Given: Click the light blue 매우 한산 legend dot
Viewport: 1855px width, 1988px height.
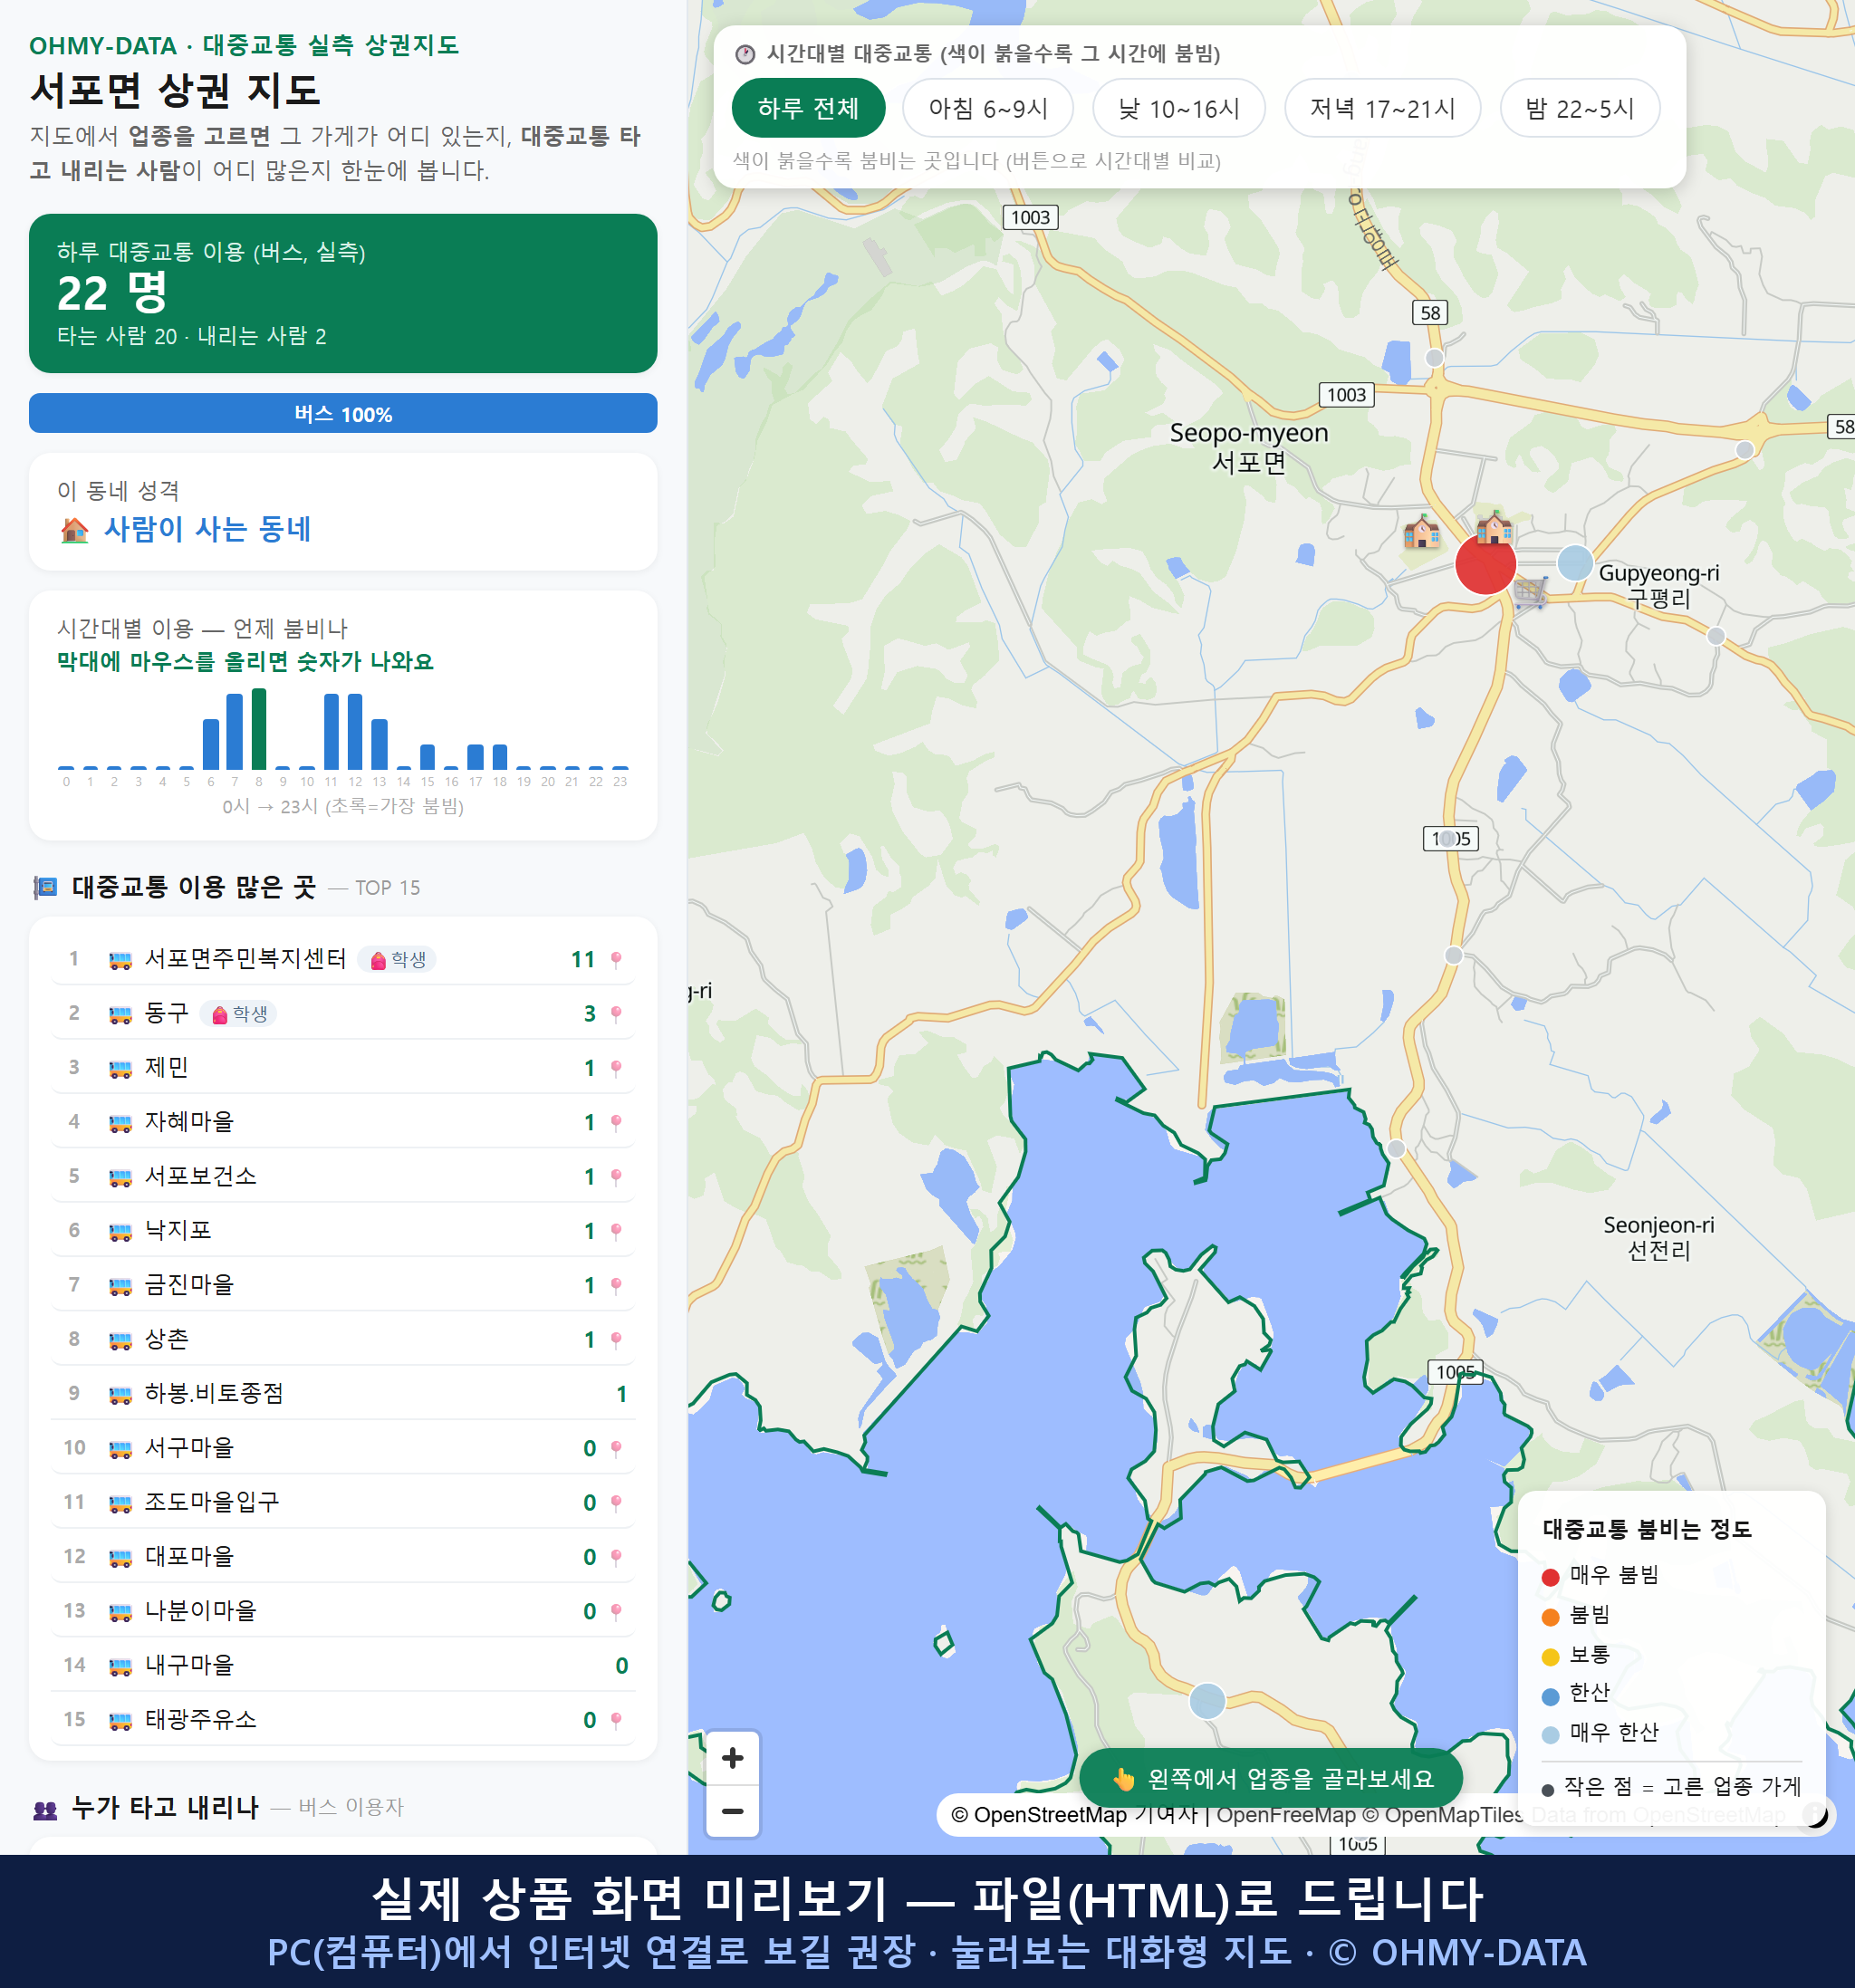Looking at the screenshot, I should [1550, 1735].
